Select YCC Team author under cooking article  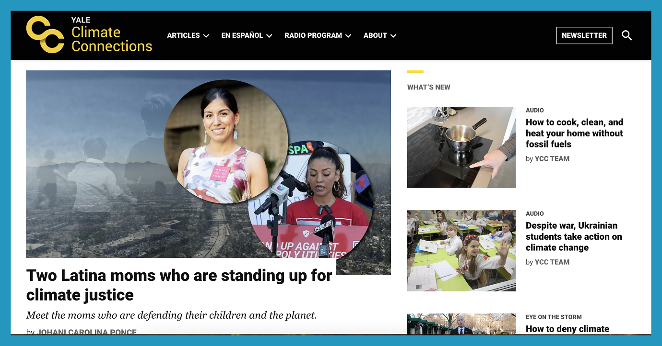pyautogui.click(x=552, y=159)
